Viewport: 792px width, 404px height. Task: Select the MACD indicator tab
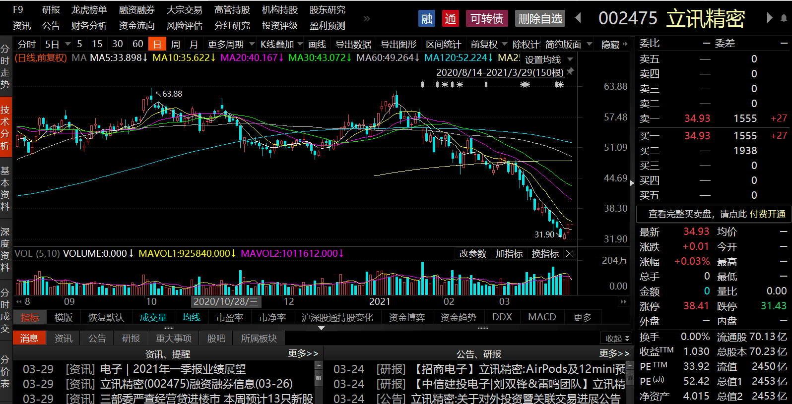(x=542, y=317)
